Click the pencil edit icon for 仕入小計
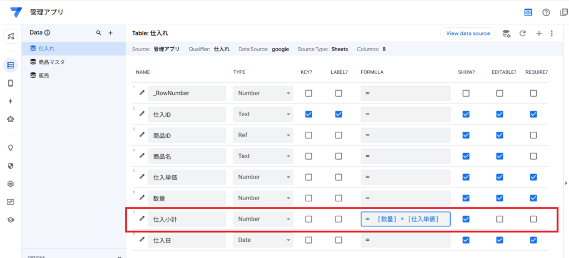 [x=142, y=219]
